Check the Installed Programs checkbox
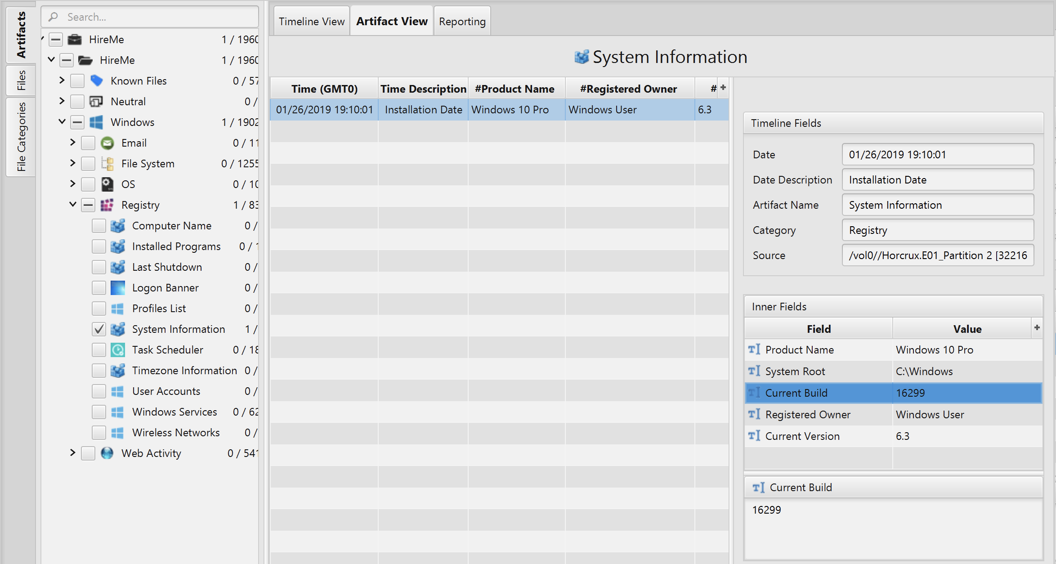 point(99,246)
